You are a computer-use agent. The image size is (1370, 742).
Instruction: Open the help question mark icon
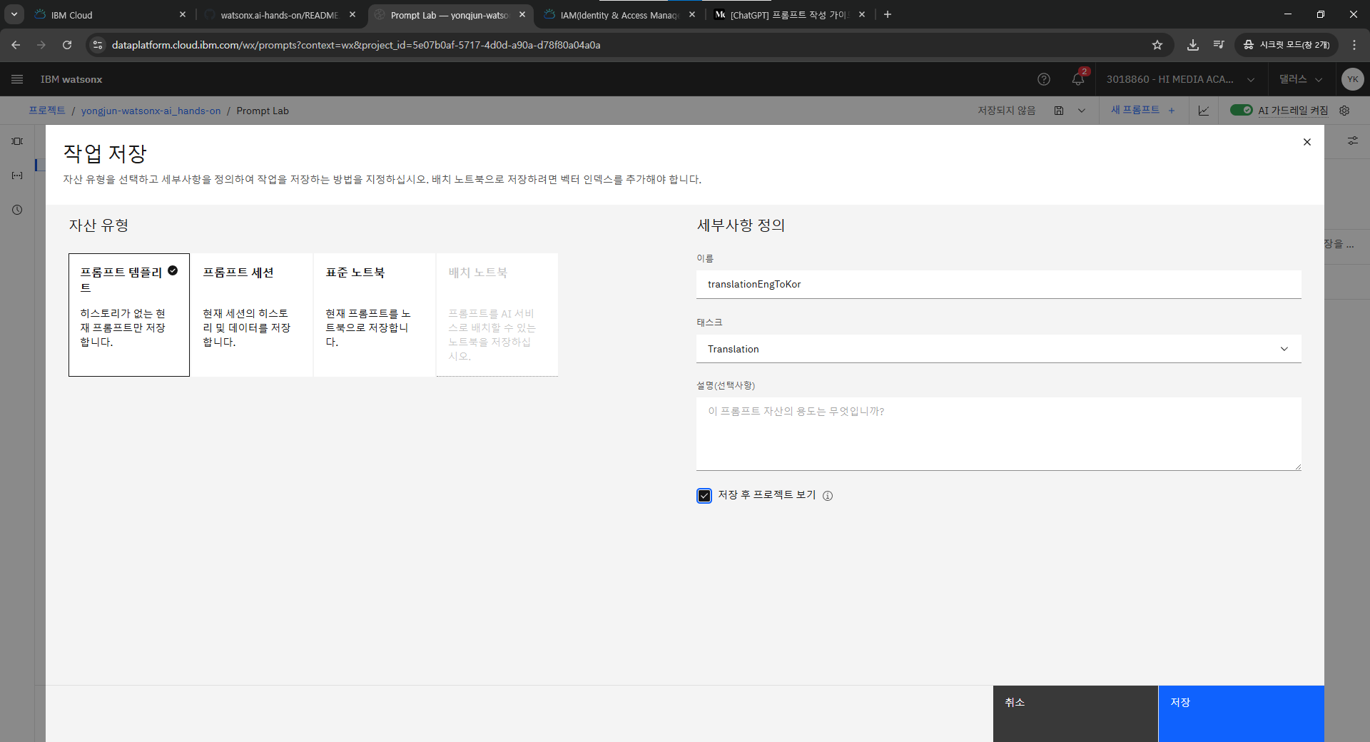point(1044,79)
